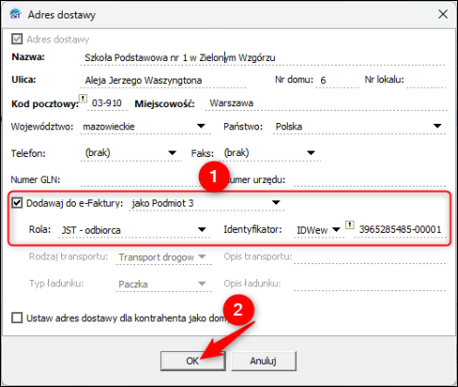Click the Anuluj button
Screen dimensions: 458x387
coord(264,361)
